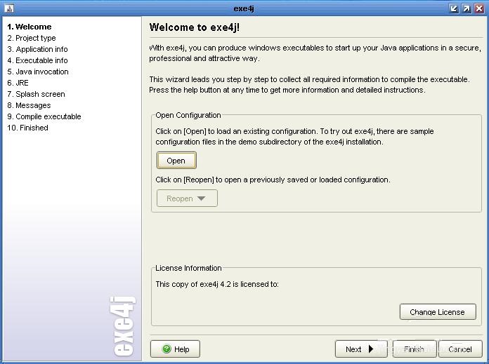Viewport: 489px width, 364px height.
Task: Select step 6. JRE
Action: (18, 83)
